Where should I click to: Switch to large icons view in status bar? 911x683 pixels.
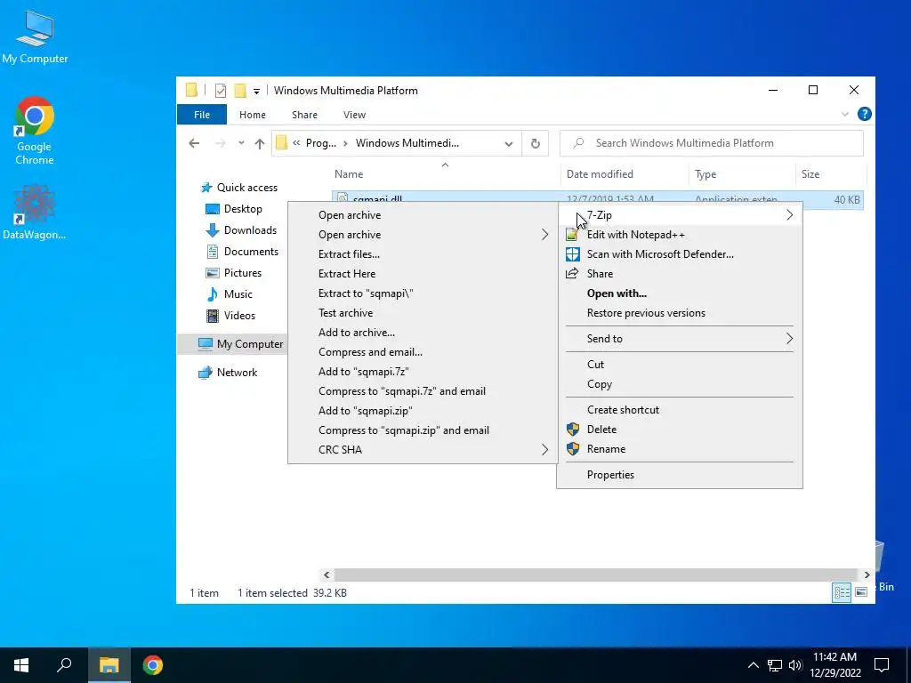pyautogui.click(x=861, y=592)
